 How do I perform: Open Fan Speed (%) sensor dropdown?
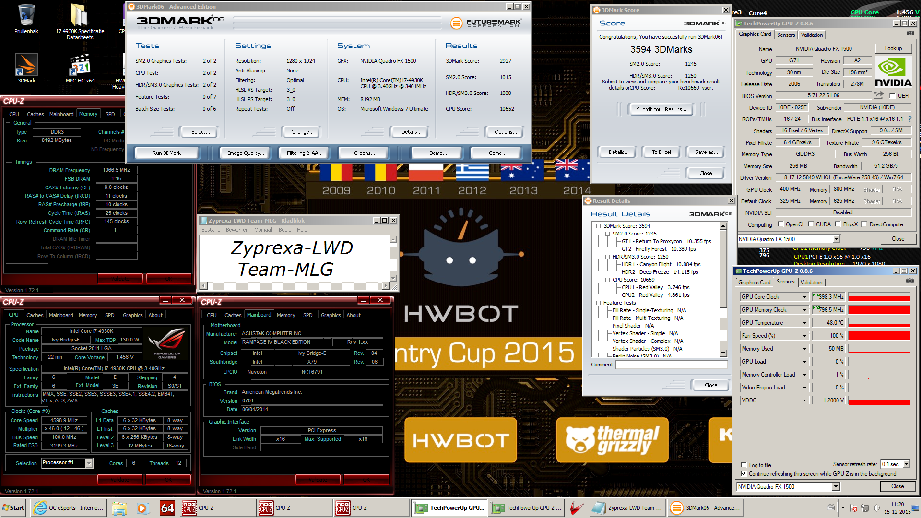tap(804, 336)
